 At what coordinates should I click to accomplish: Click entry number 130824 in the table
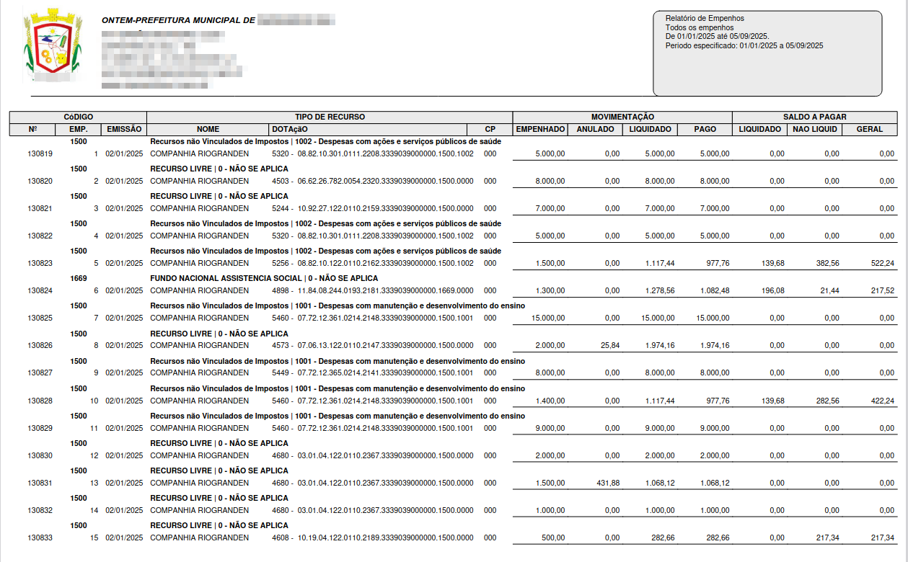click(x=40, y=290)
